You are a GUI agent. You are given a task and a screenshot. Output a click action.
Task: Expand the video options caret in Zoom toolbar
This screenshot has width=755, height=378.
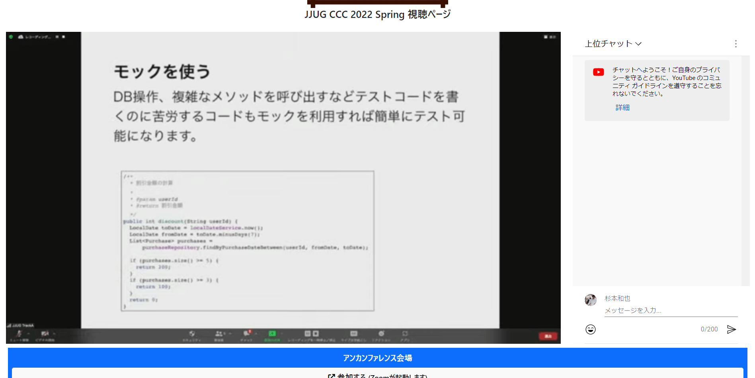tap(54, 333)
